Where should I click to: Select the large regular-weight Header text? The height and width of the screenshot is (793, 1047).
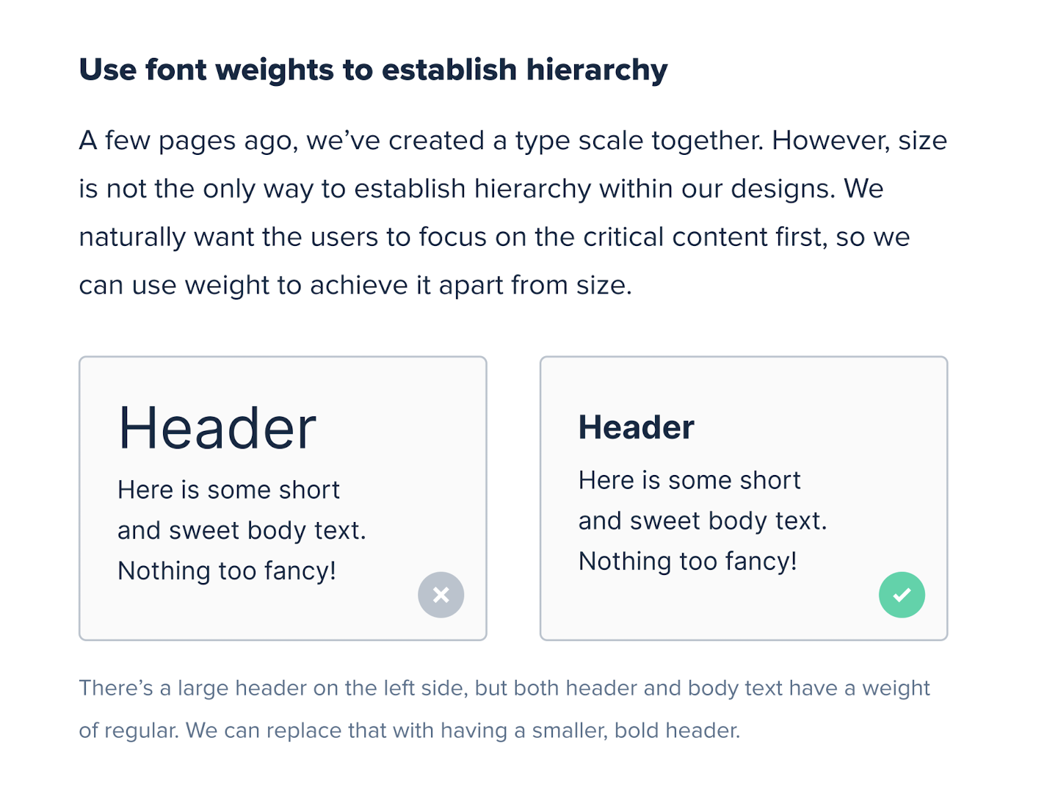pyautogui.click(x=217, y=428)
